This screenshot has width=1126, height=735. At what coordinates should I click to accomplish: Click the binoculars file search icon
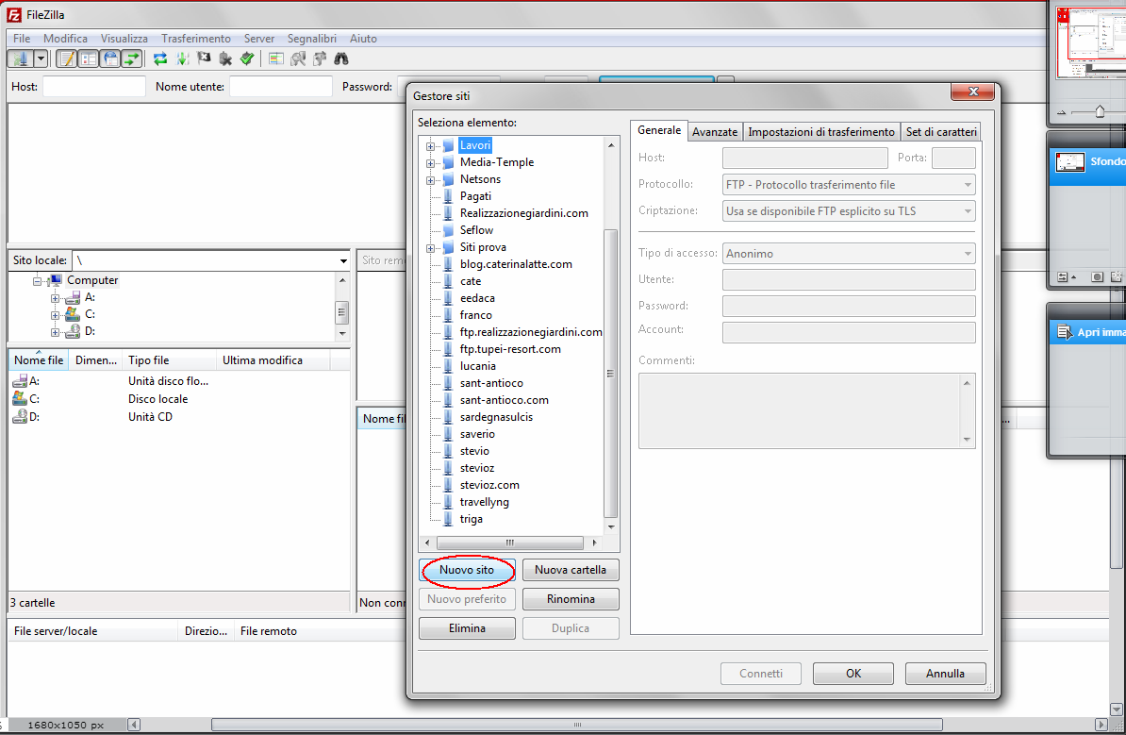point(342,58)
